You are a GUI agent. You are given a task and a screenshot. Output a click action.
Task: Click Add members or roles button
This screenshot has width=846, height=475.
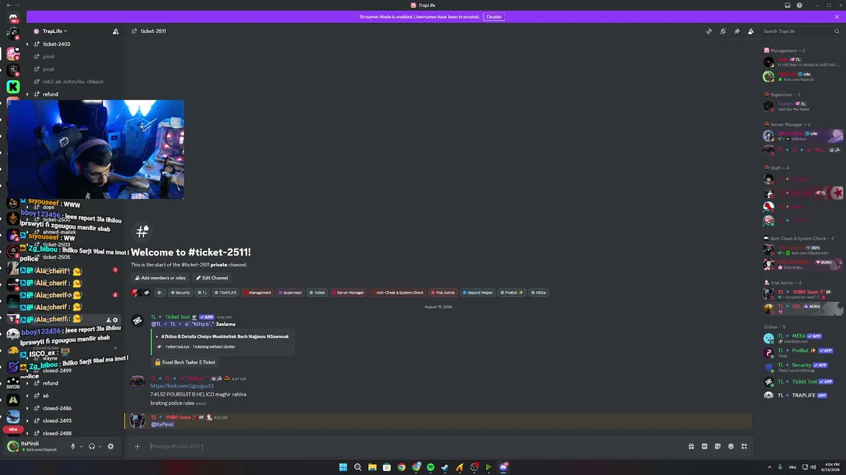160,278
